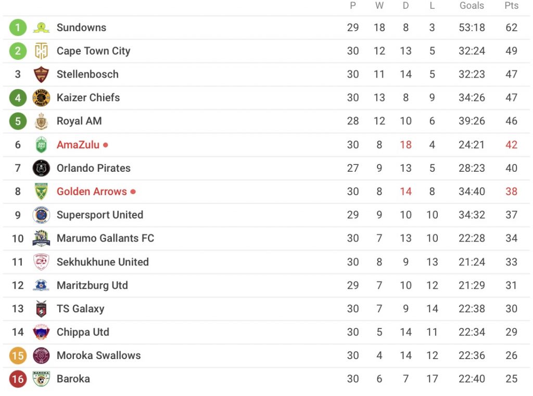Open the Golden Arrows team link
The image size is (533, 396).
click(x=92, y=191)
